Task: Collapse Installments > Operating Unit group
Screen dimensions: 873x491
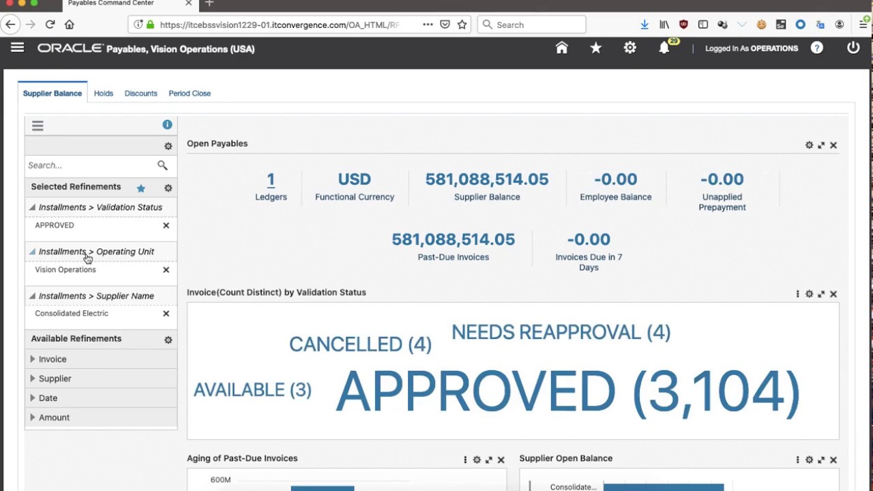Action: 32,252
